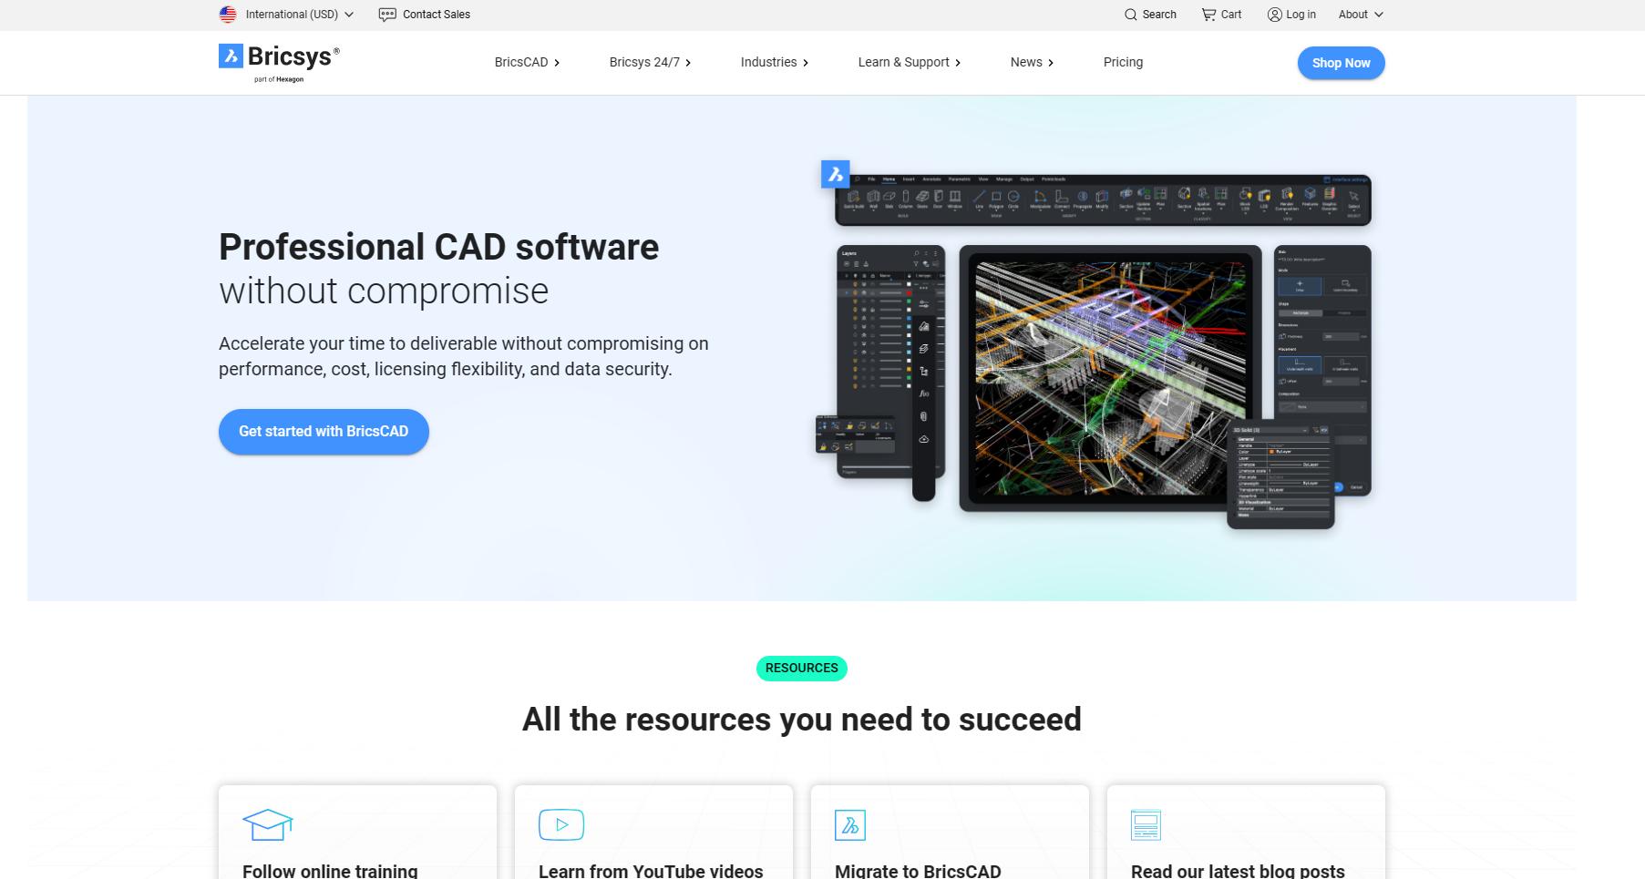This screenshot has width=1645, height=879.
Task: Click the Contact Sales link text
Action: pos(437,15)
